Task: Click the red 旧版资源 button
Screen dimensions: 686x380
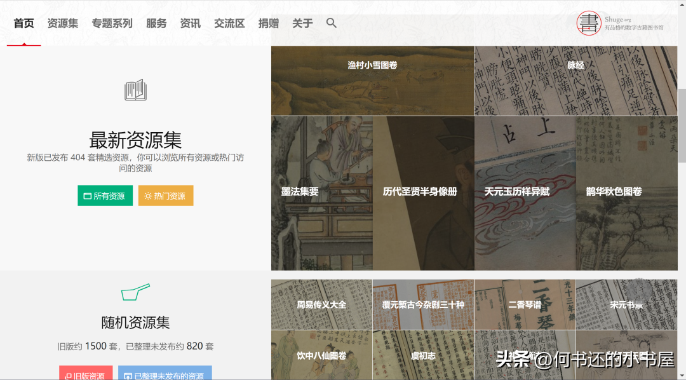Action: [x=86, y=372]
